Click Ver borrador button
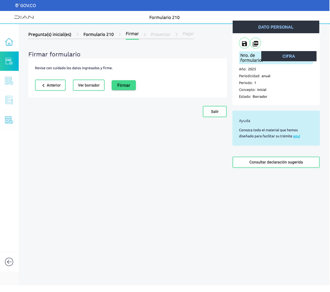The height and width of the screenshot is (292, 330). click(89, 85)
